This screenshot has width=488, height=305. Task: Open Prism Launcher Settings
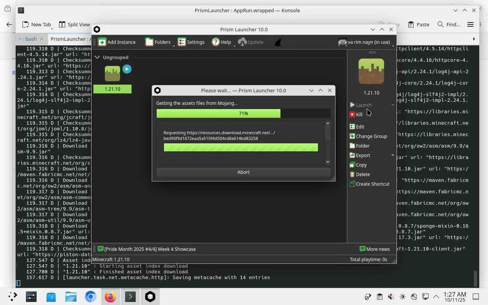pyautogui.click(x=191, y=42)
